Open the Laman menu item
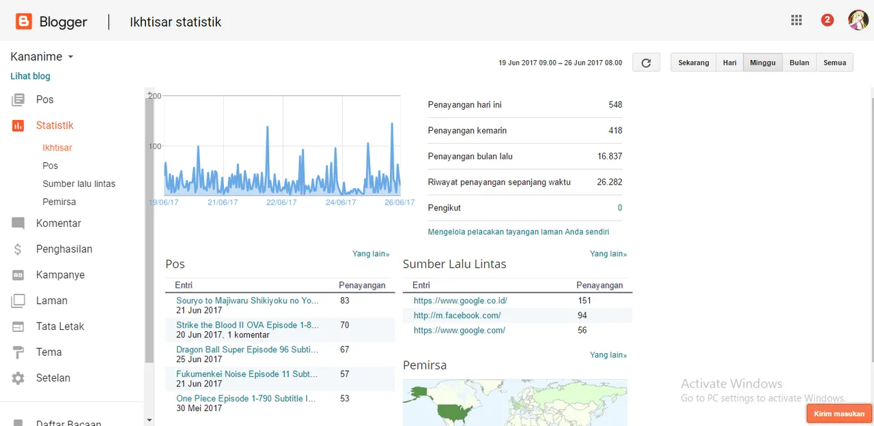874x426 pixels. pos(52,301)
